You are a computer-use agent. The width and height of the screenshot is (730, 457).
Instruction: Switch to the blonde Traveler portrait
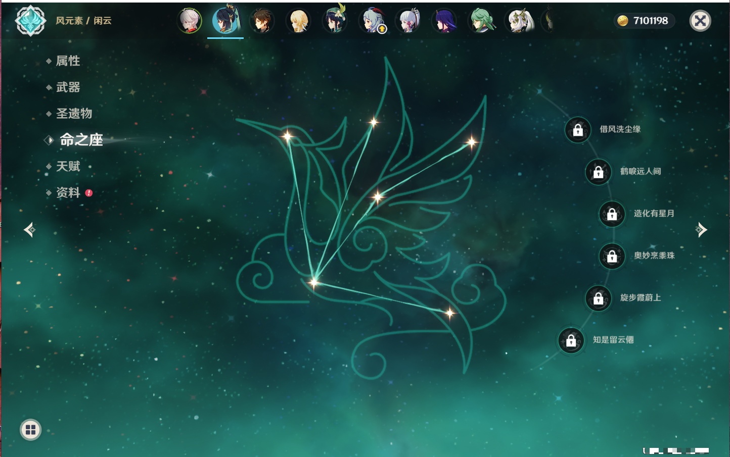[x=298, y=21]
